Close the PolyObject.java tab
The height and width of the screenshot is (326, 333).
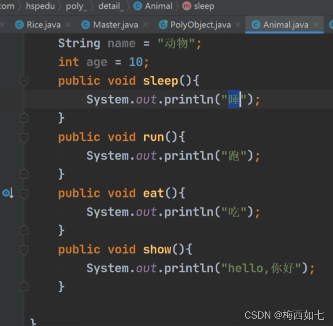coord(238,25)
